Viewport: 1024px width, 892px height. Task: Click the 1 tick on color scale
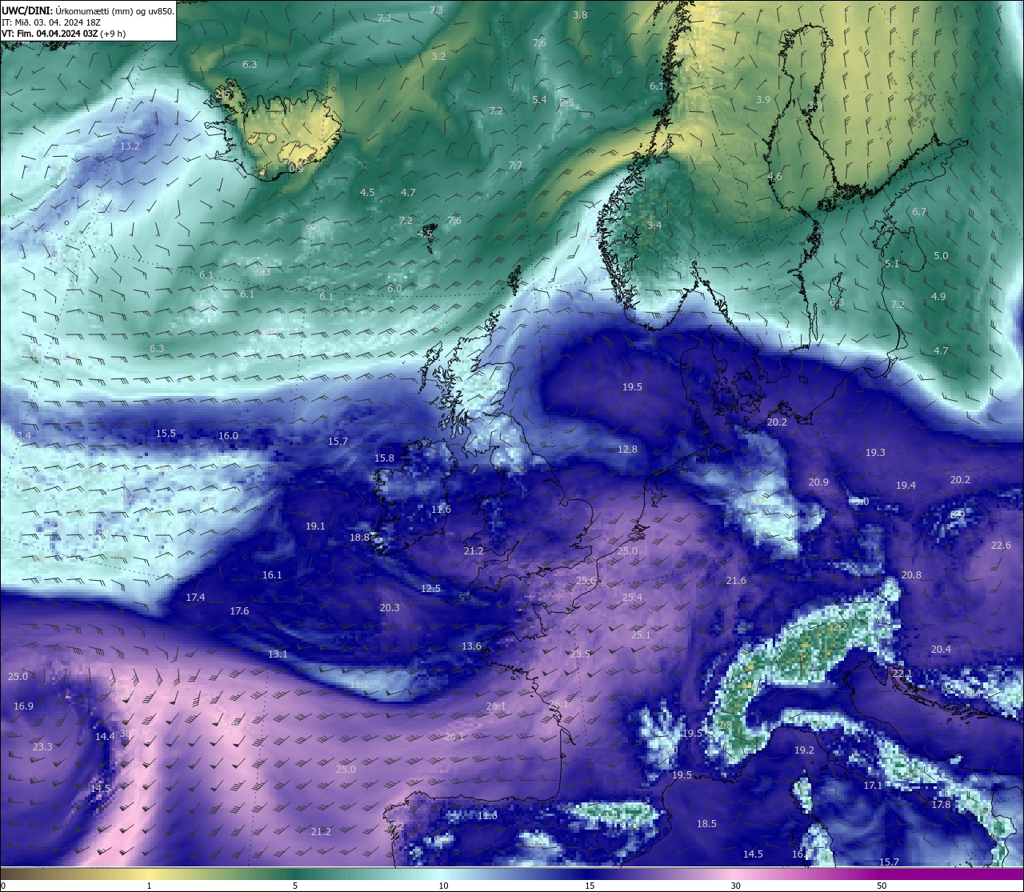(x=149, y=886)
